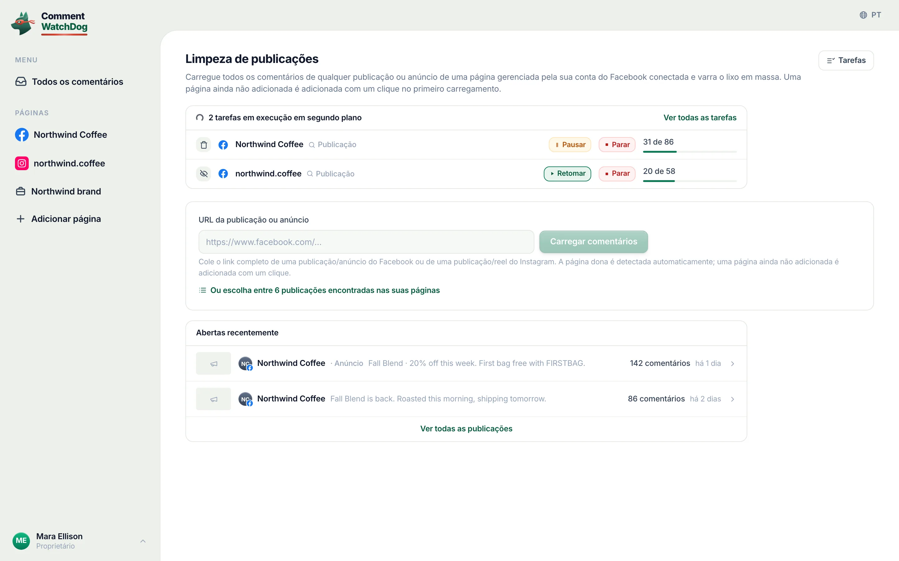Resume the northwind.coffee task with Retomar

click(567, 174)
